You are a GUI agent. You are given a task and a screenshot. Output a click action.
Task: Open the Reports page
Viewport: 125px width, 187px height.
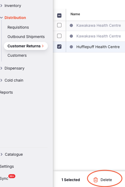pos(6,92)
